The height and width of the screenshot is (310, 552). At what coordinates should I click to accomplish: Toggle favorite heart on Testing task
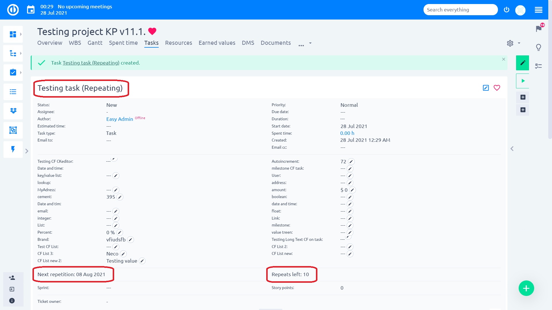[497, 88]
